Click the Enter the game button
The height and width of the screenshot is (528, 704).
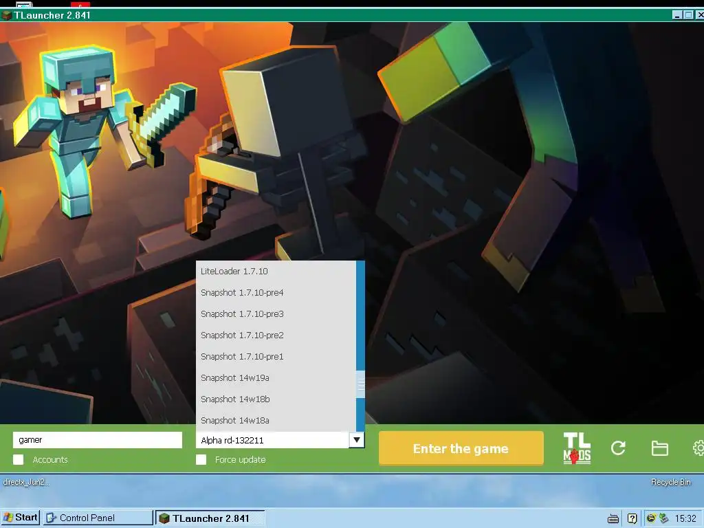click(x=461, y=448)
